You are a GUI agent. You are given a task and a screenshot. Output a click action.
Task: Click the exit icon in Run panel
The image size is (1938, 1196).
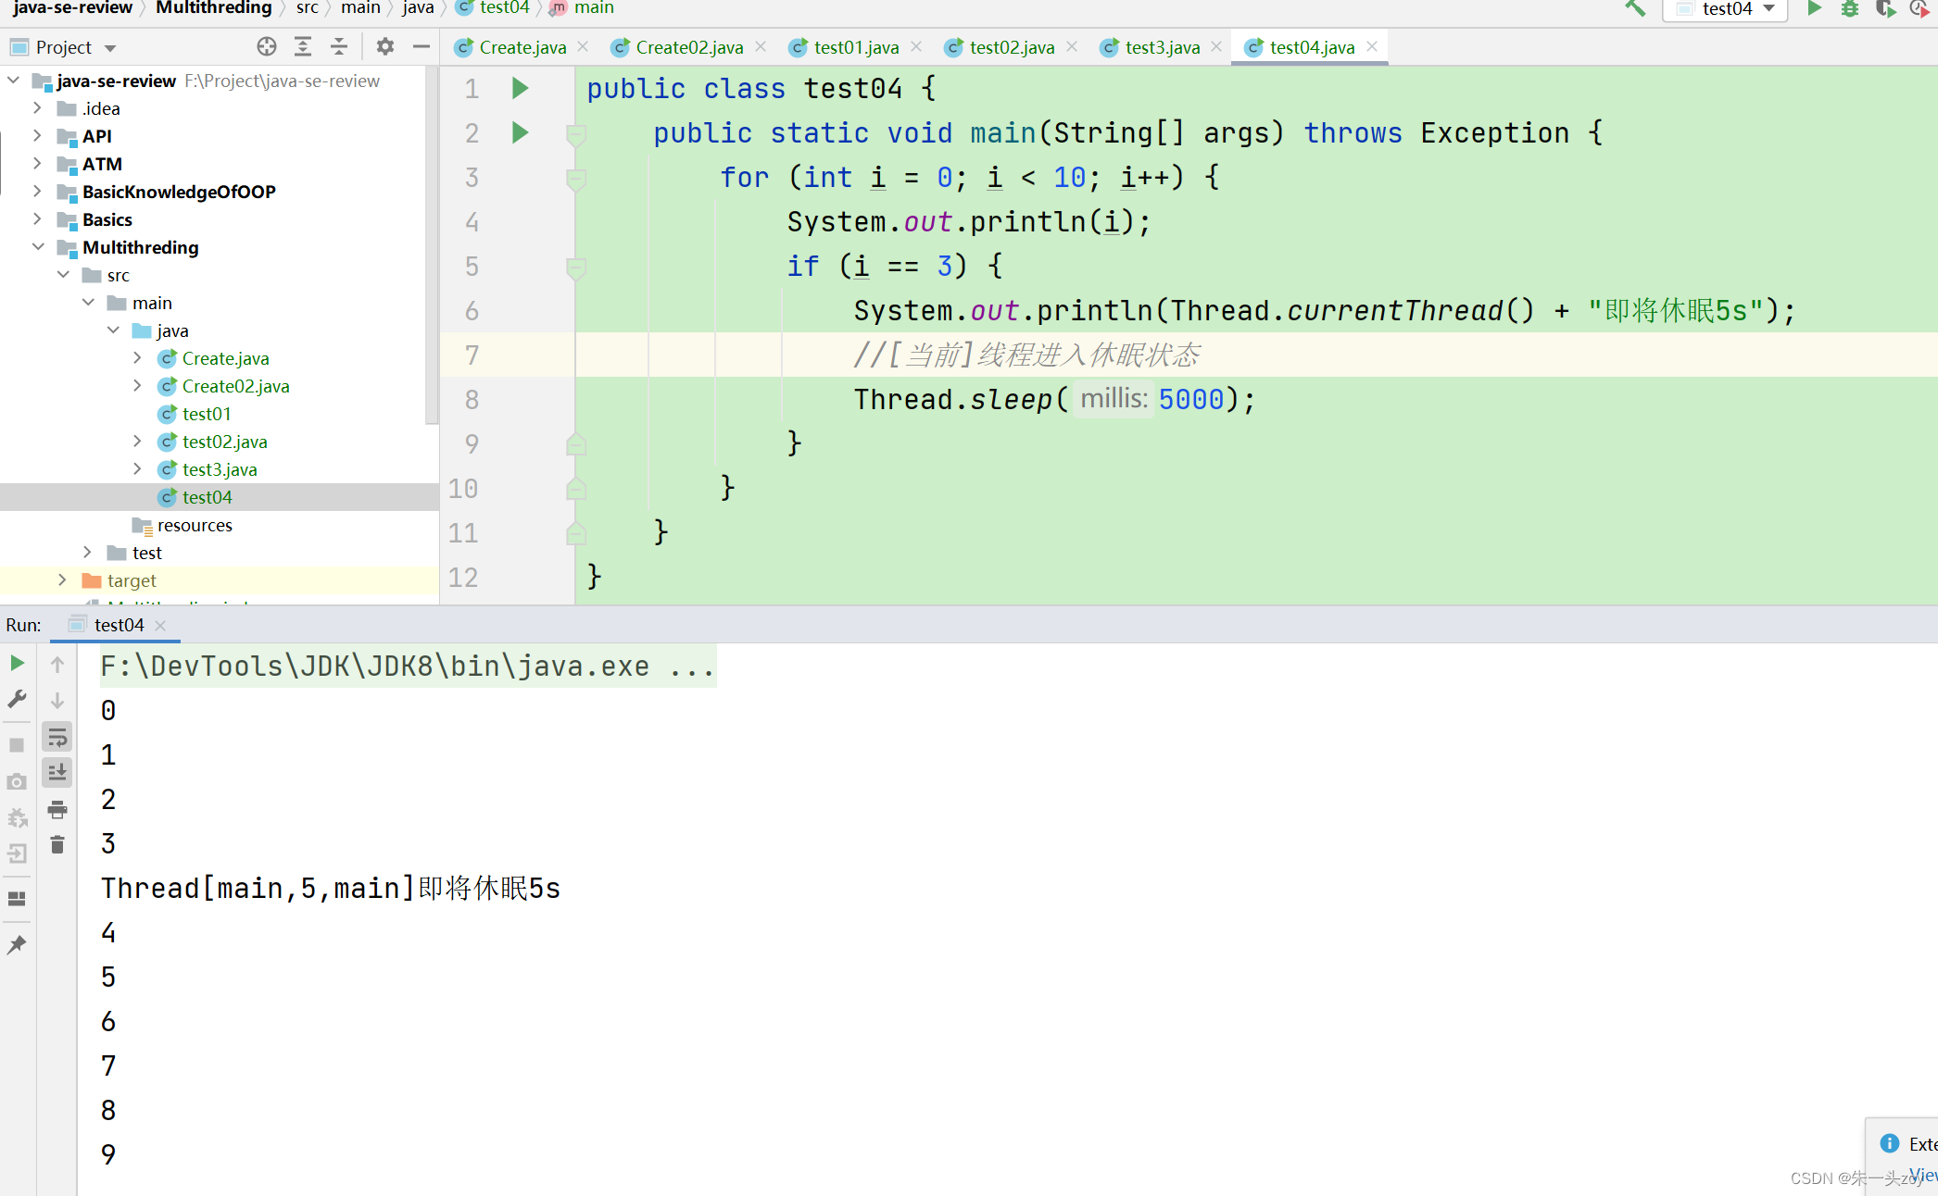[17, 853]
